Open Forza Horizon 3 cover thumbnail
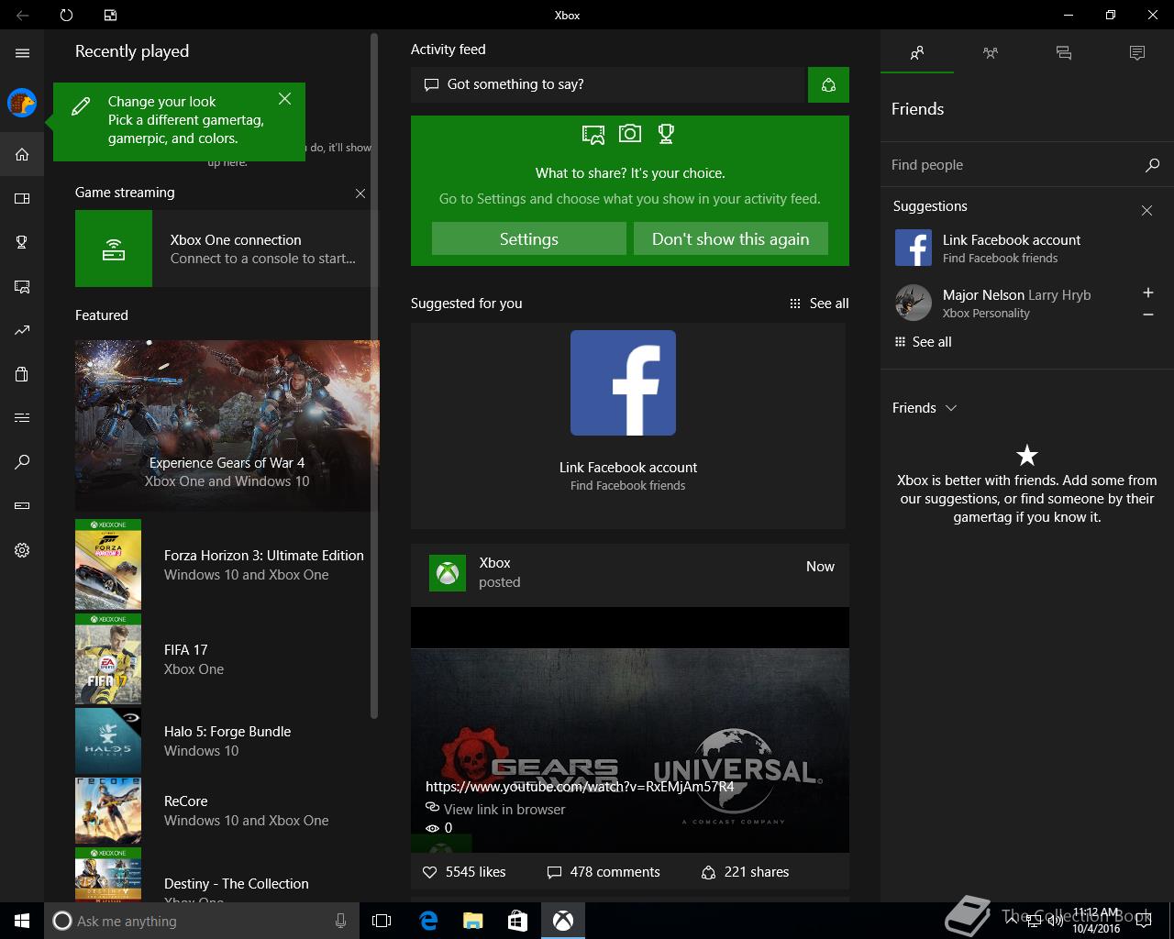This screenshot has height=939, width=1174. tap(108, 565)
